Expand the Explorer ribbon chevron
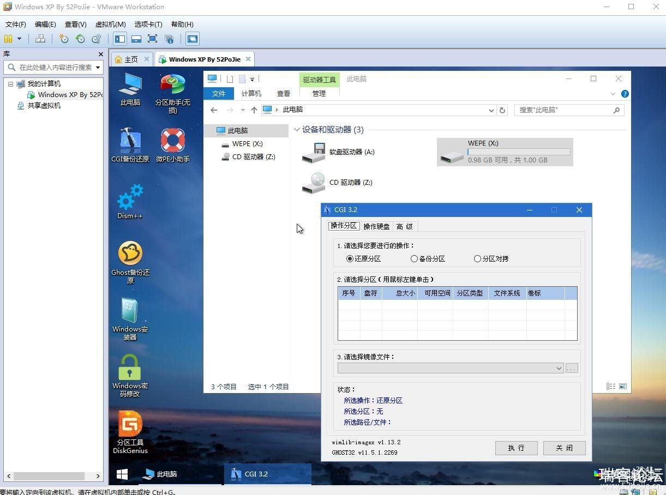 613,94
